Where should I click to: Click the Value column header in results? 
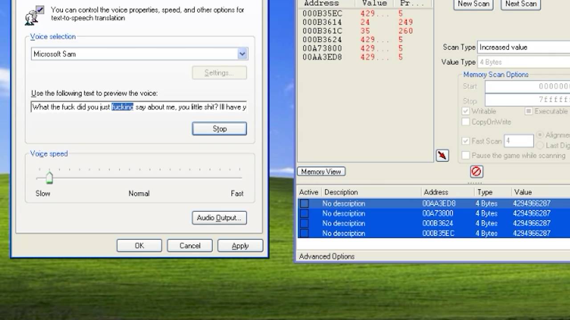(x=375, y=4)
